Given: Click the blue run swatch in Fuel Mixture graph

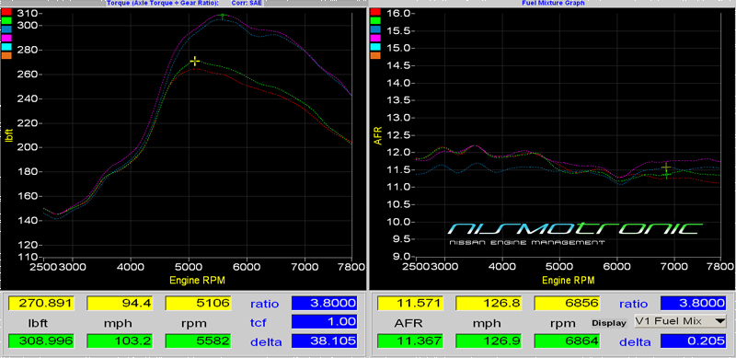Looking at the screenshot, I should tap(375, 29).
